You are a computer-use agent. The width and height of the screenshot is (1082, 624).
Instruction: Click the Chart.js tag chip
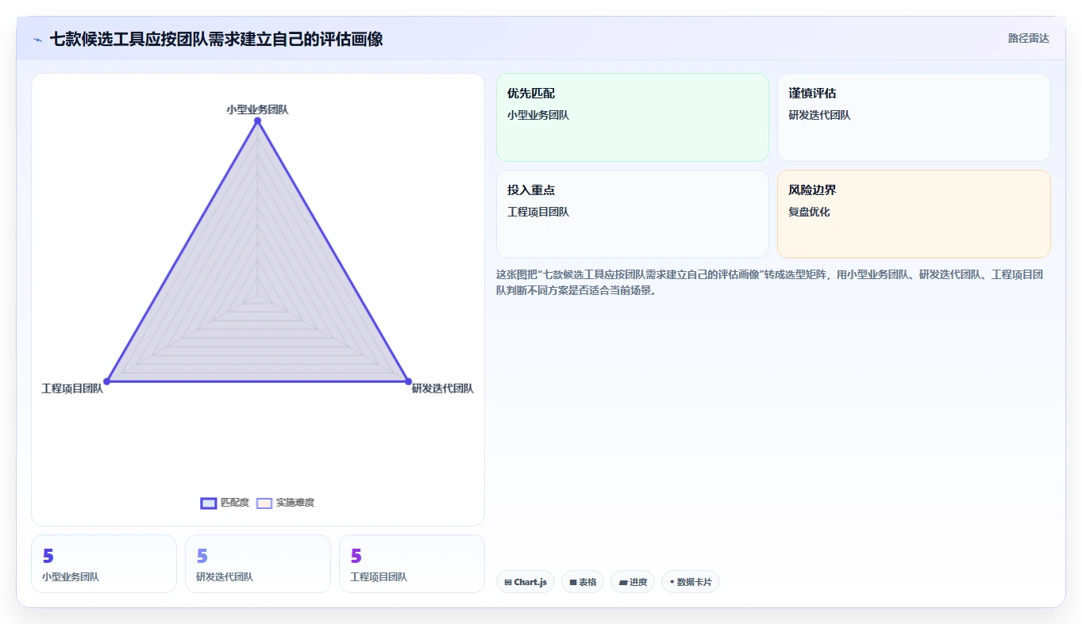tap(525, 582)
